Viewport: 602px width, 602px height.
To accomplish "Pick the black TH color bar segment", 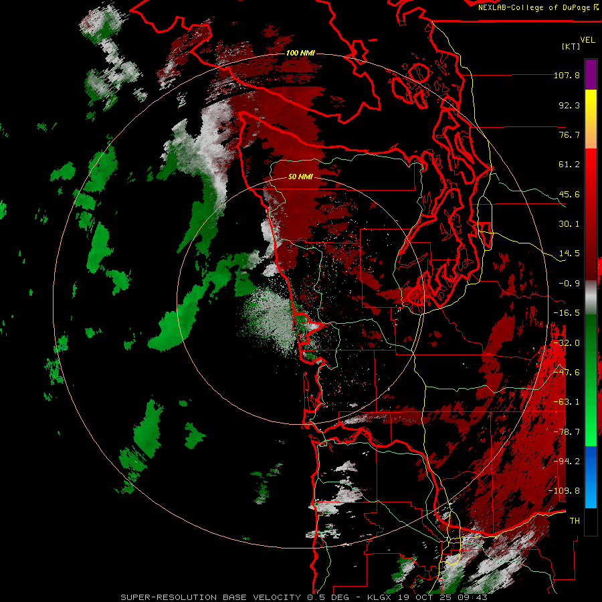I will point(591,521).
